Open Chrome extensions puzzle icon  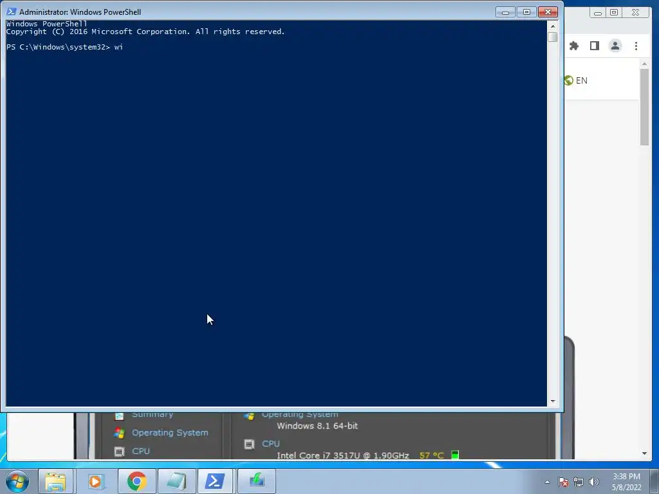(573, 46)
